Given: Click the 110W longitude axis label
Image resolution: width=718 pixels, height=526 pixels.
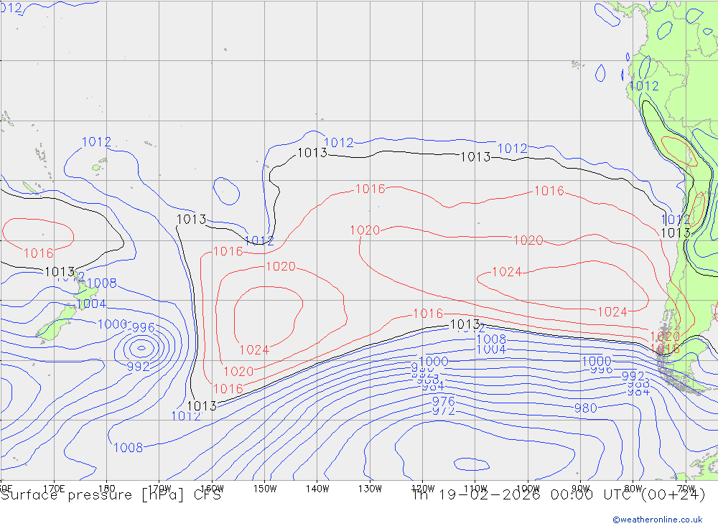Looking at the screenshot, I should tap(475, 489).
